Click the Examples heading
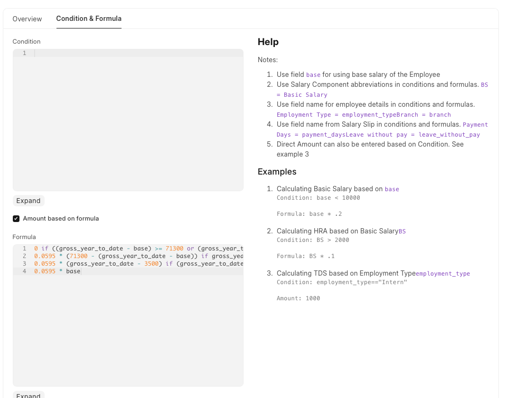506x398 pixels. pos(277,172)
